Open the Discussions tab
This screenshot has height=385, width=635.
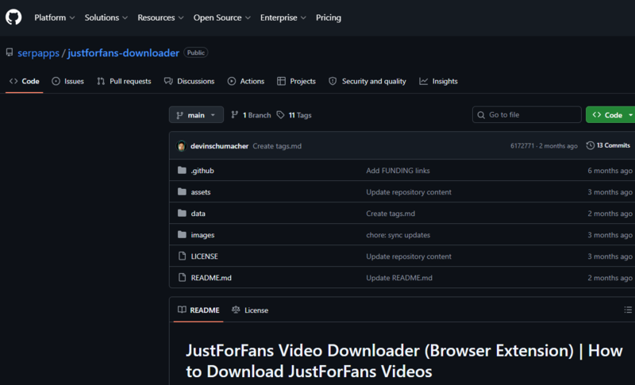click(x=189, y=82)
